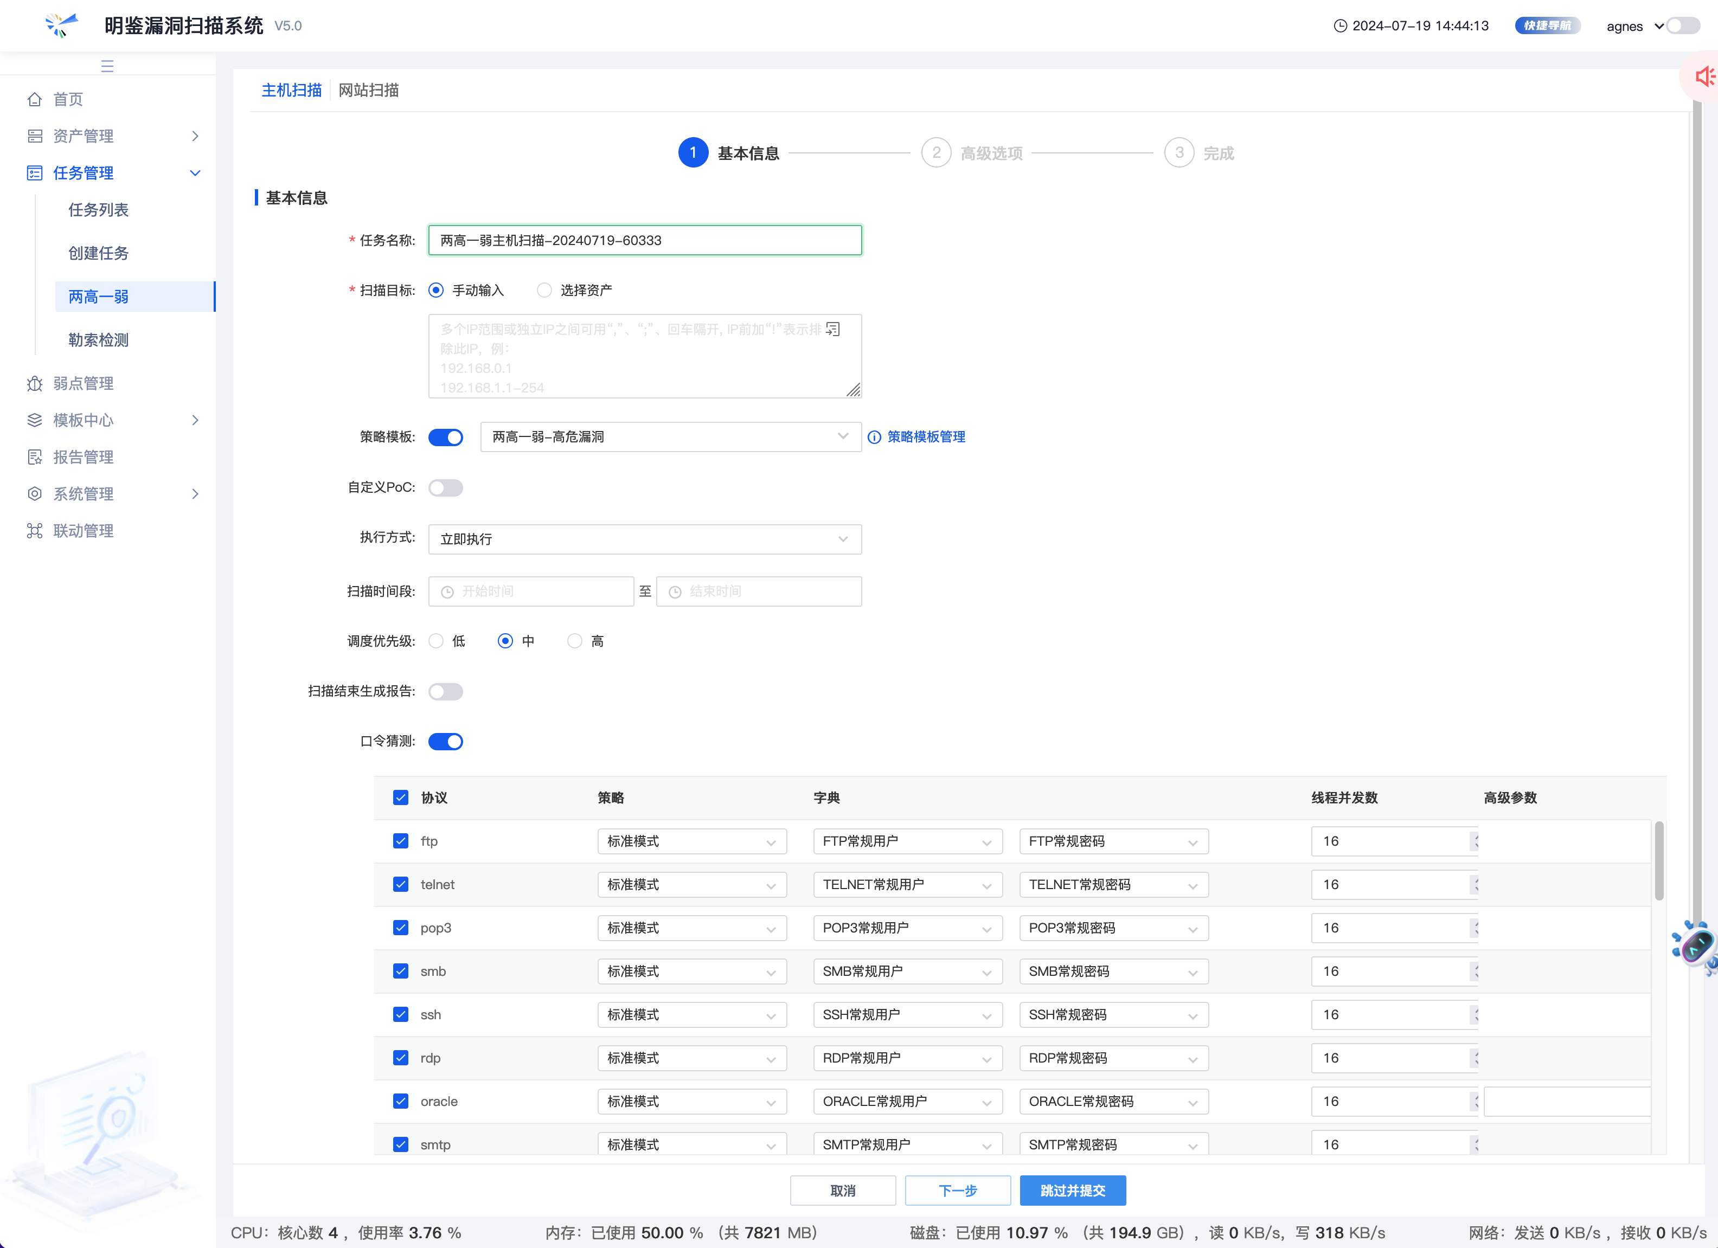Click the 联动管理 sidebar icon
1718x1248 pixels.
tap(35, 531)
